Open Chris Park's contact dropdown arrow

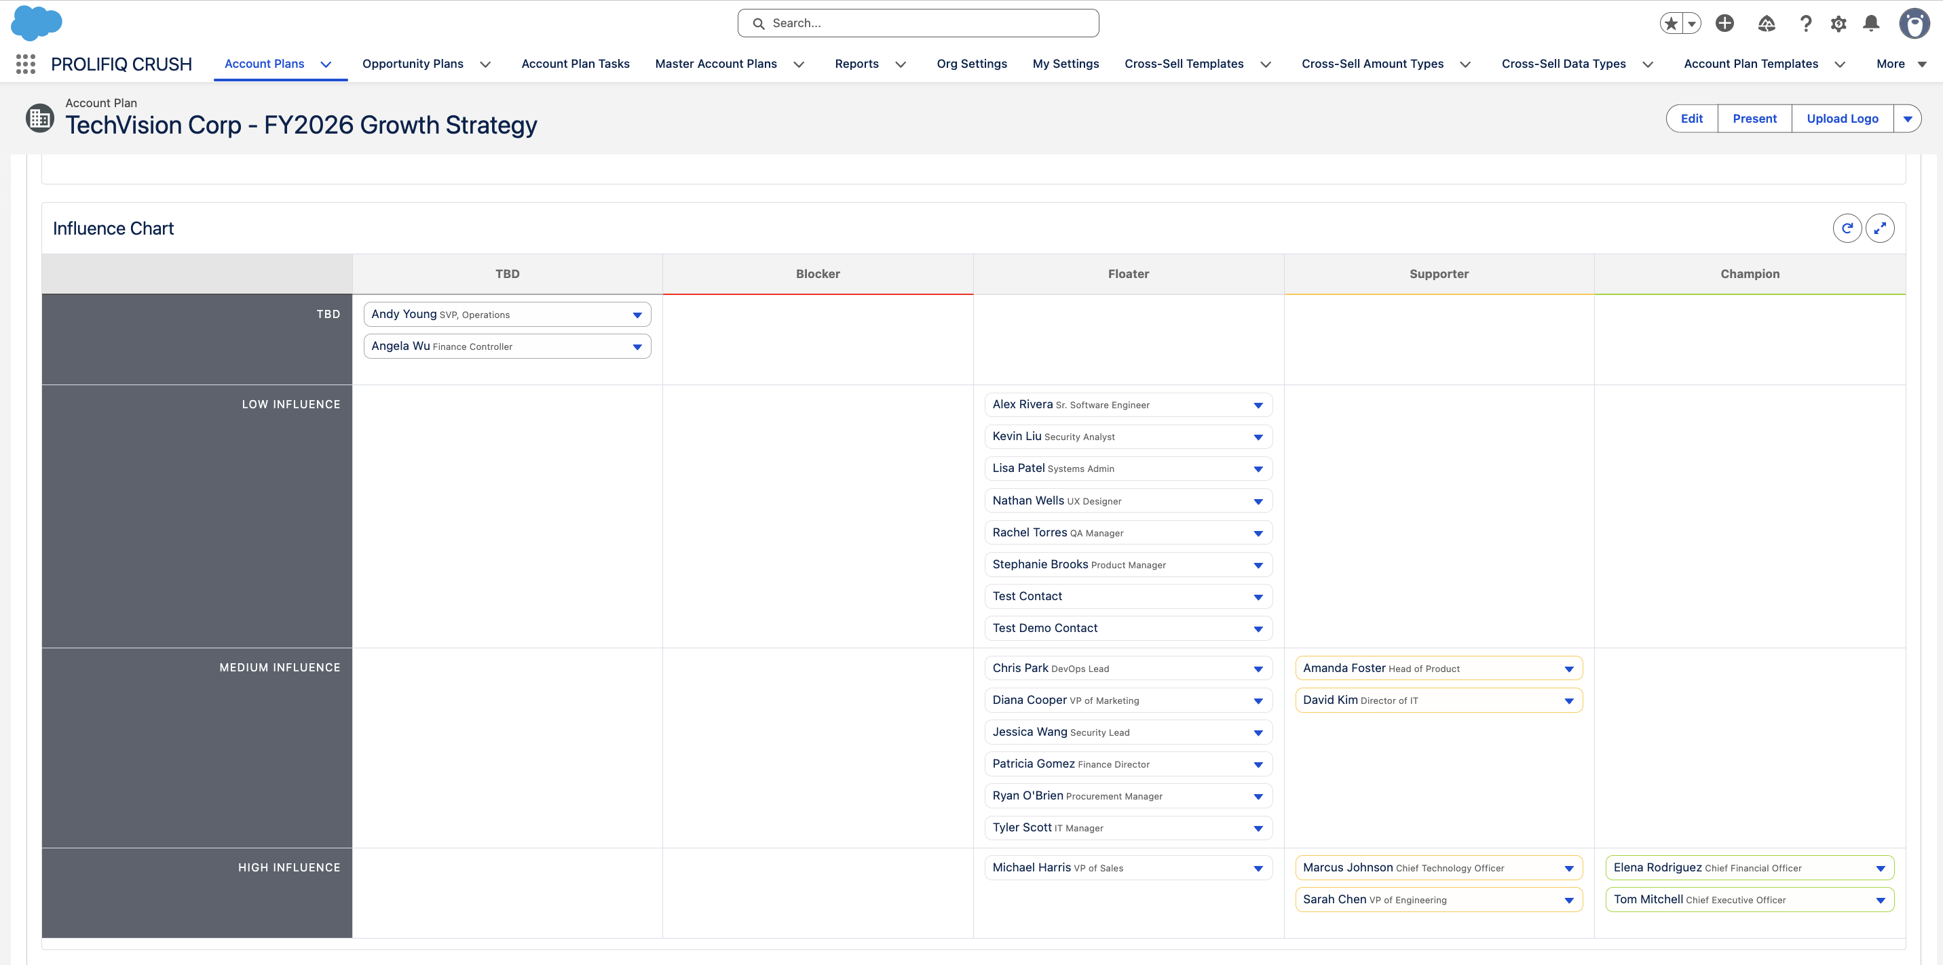[x=1258, y=669]
